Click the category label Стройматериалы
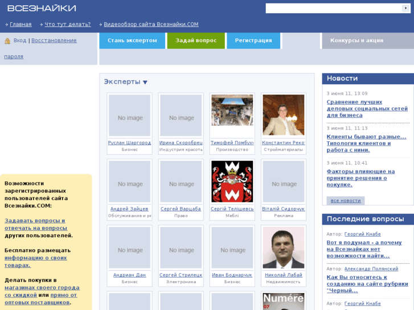The width and height of the screenshot is (414, 310). coord(284,150)
